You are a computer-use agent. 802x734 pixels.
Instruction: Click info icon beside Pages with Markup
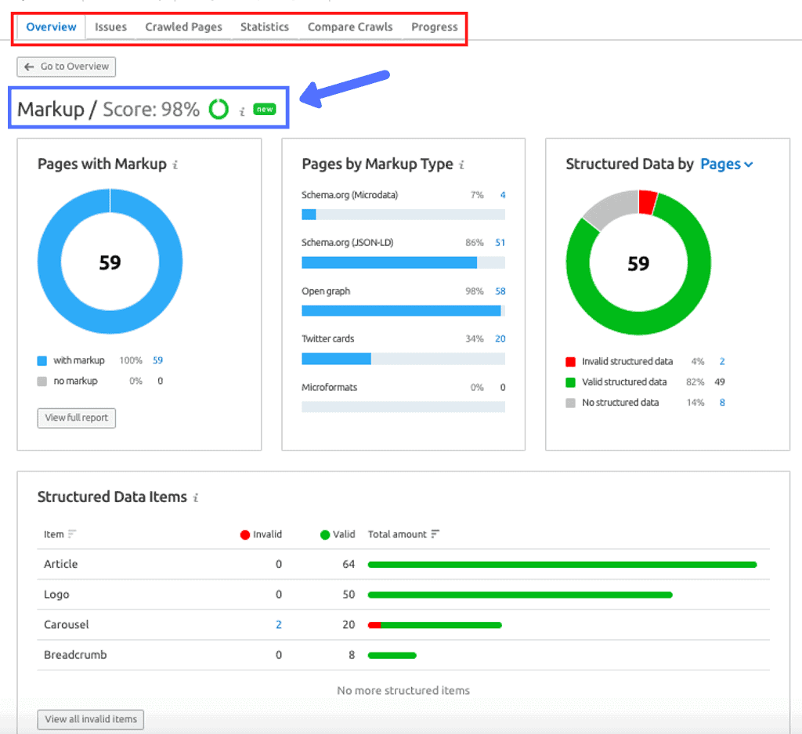175,165
